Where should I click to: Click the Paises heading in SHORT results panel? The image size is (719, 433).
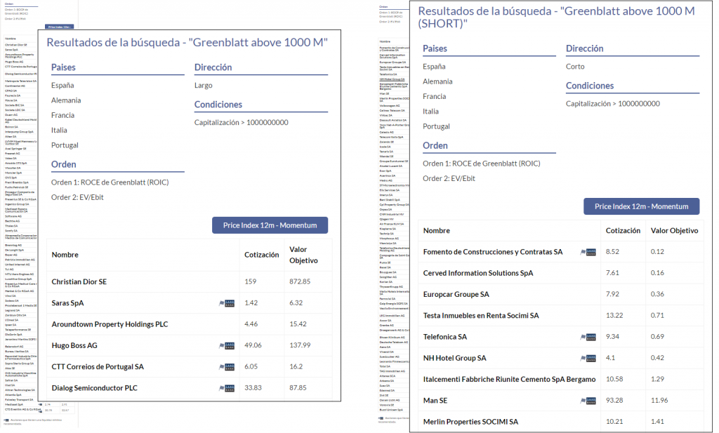pos(435,48)
